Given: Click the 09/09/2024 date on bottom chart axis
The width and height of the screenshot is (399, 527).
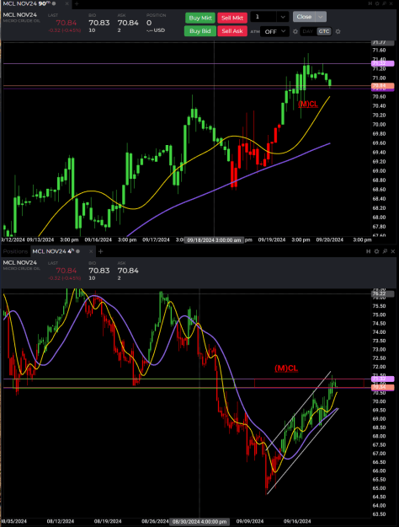Looking at the screenshot, I should 250,521.
